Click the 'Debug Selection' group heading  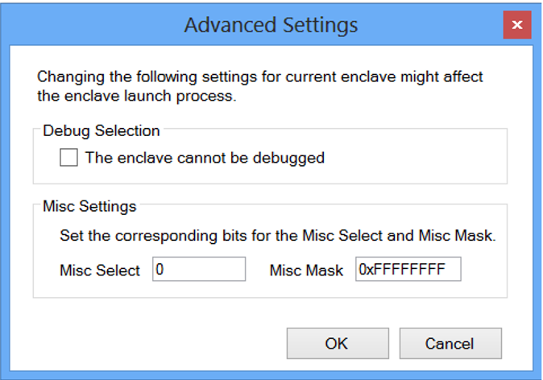coord(102,130)
